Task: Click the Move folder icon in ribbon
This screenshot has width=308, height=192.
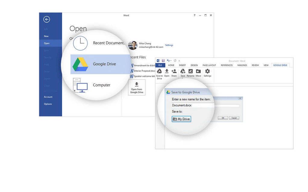Action: click(x=198, y=71)
